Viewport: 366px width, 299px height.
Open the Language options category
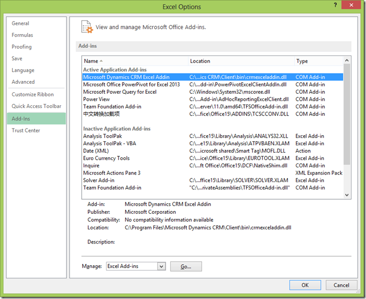pyautogui.click(x=36, y=70)
